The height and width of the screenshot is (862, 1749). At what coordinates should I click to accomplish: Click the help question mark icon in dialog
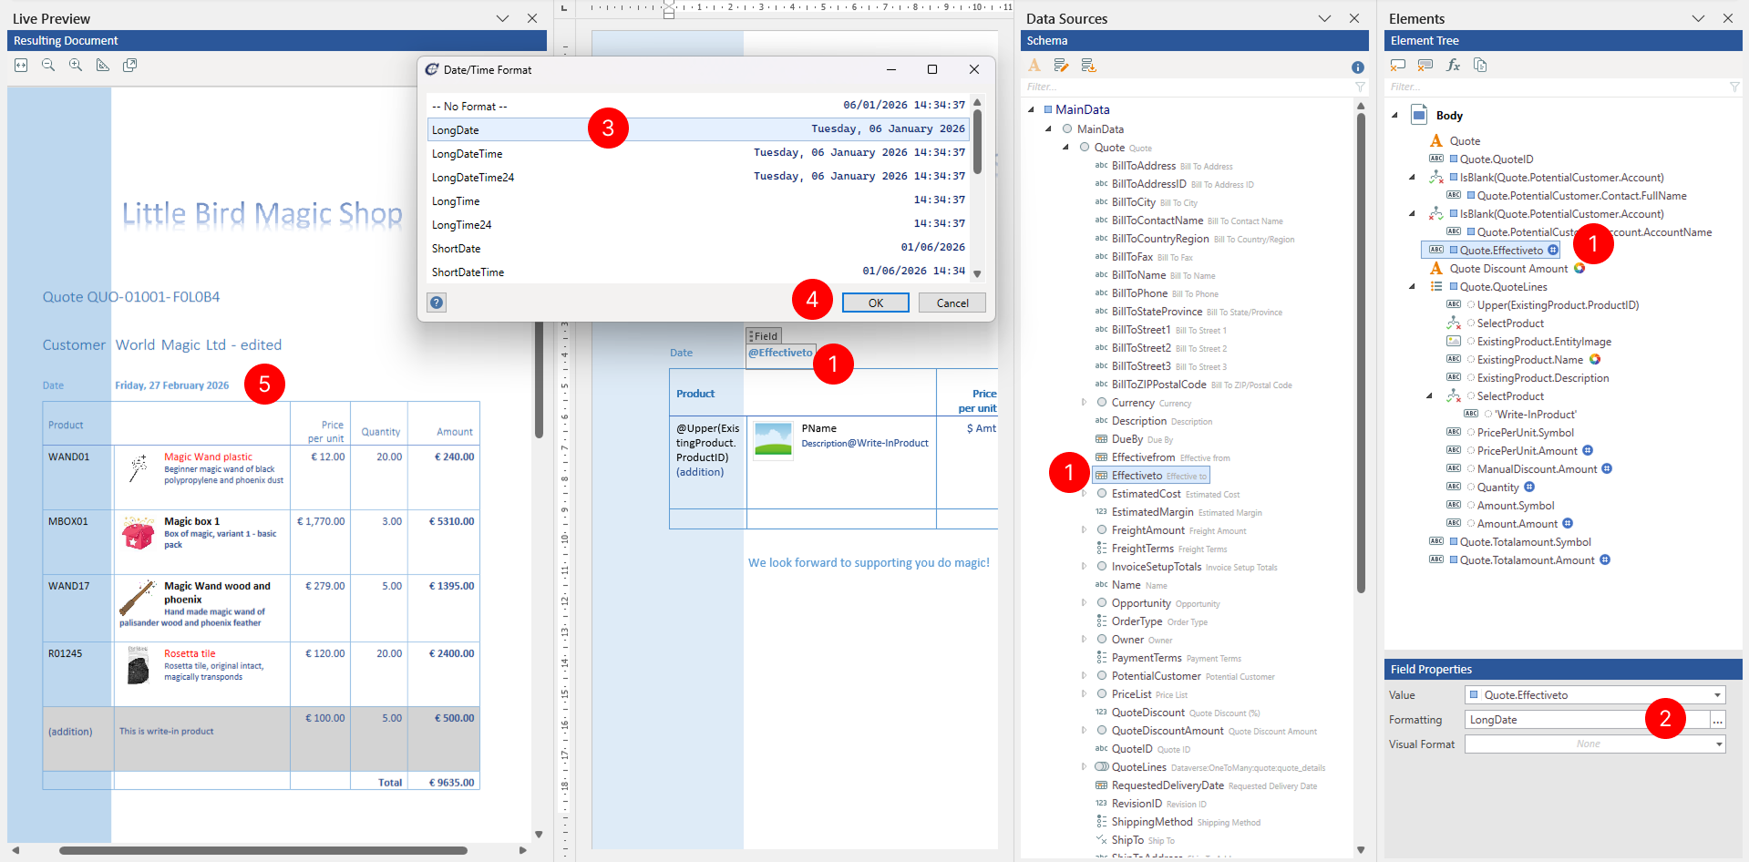437,303
